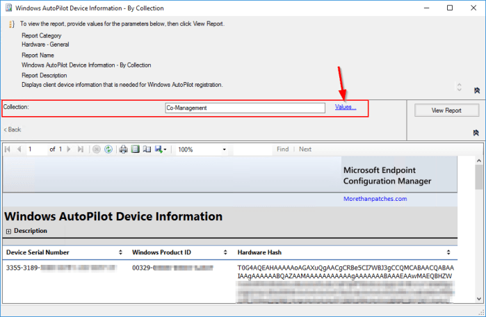
Task: Click in the Collection text field
Action: pyautogui.click(x=244, y=108)
